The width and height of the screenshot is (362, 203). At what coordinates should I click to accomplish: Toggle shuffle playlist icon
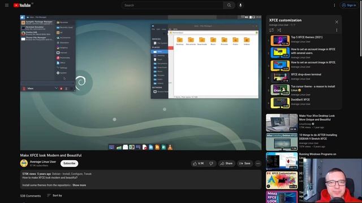pyautogui.click(x=279, y=30)
